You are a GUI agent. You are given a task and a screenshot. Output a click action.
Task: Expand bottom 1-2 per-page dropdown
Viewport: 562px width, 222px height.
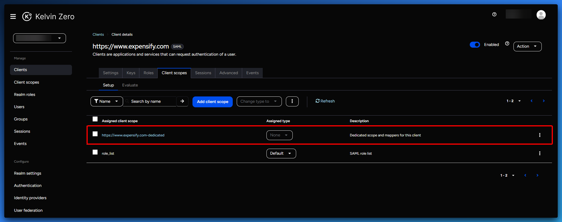tap(507, 175)
